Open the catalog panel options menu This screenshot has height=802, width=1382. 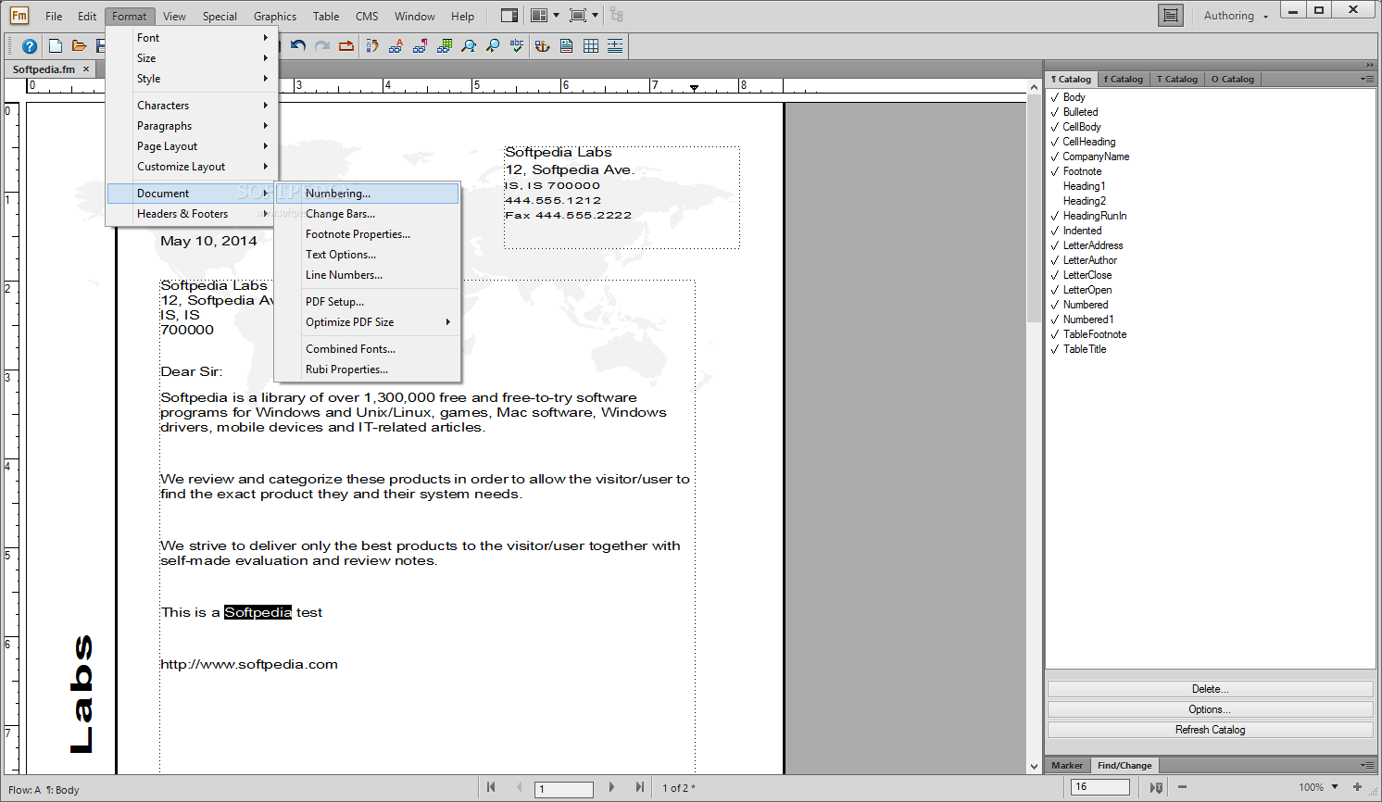coord(1367,79)
